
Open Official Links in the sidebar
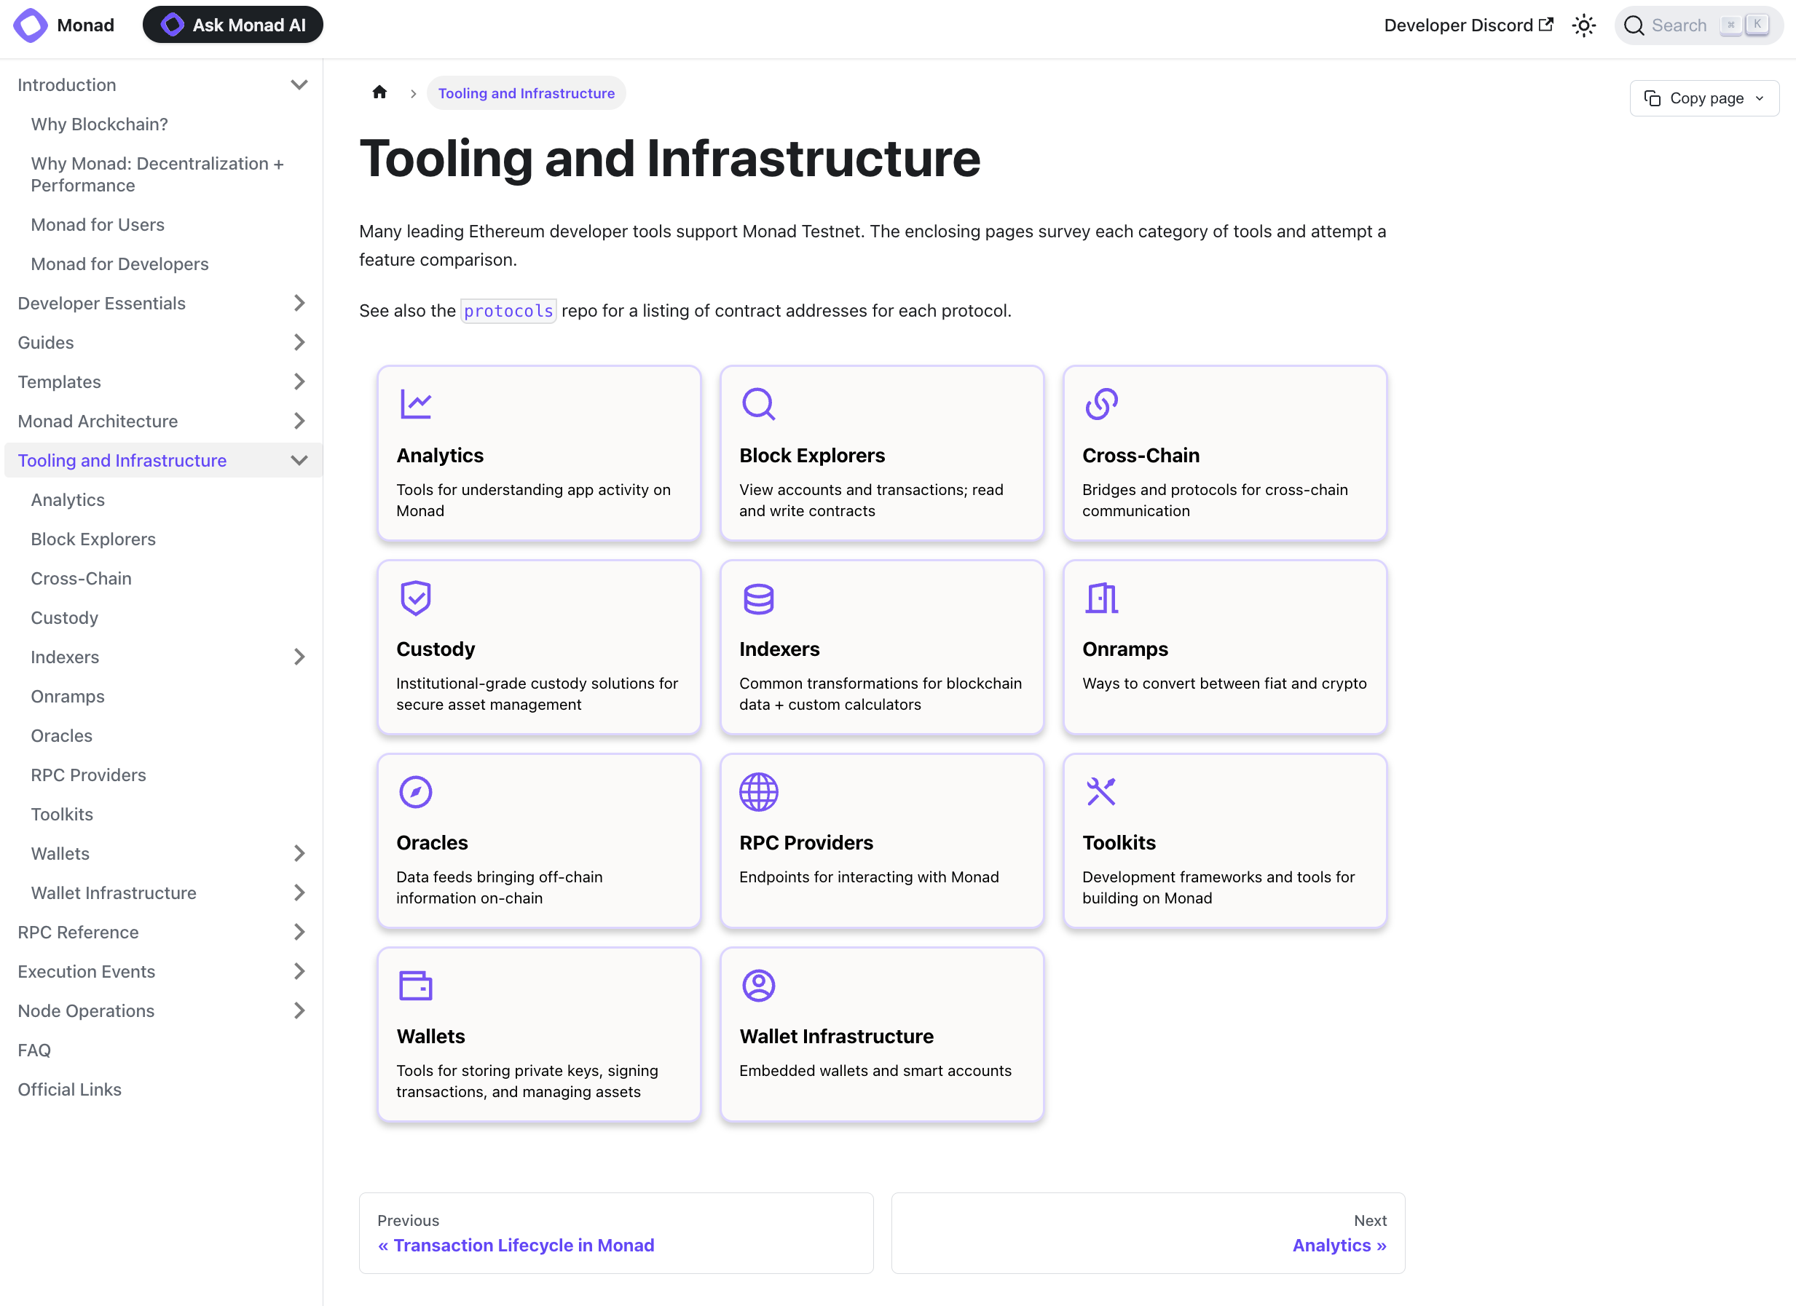[x=69, y=1090]
